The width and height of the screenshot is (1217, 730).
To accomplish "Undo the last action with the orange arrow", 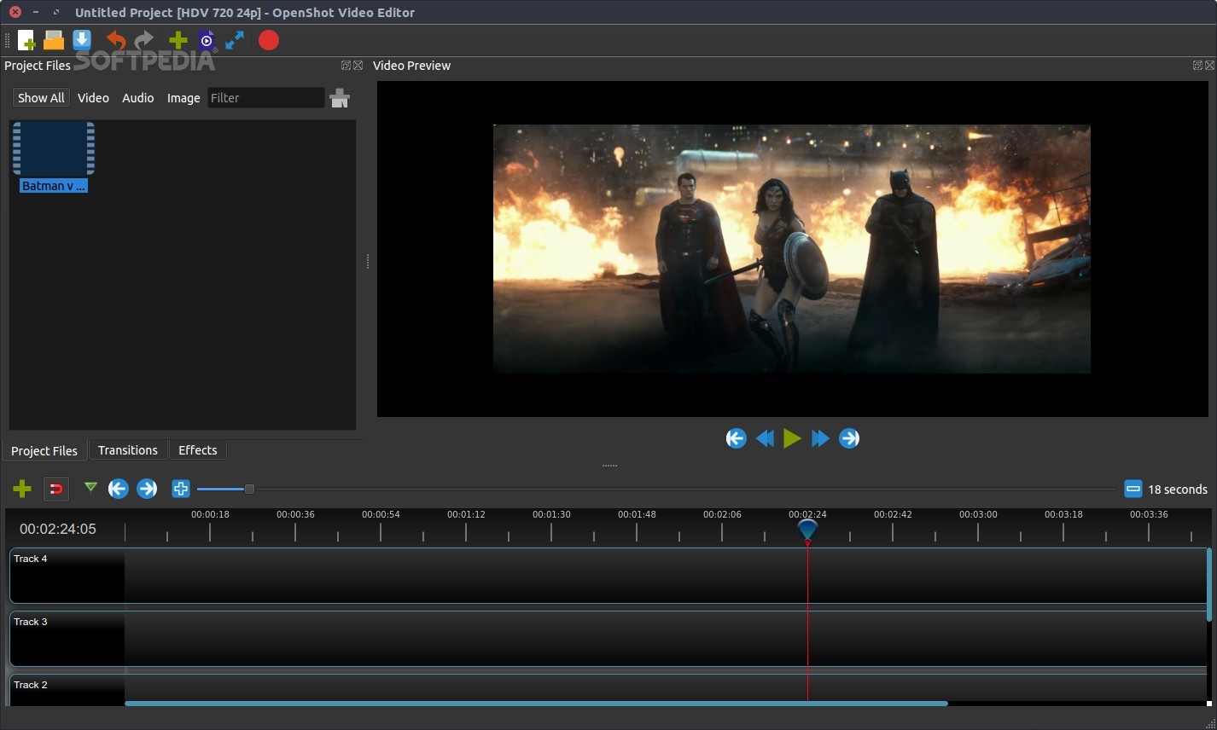I will (116, 40).
